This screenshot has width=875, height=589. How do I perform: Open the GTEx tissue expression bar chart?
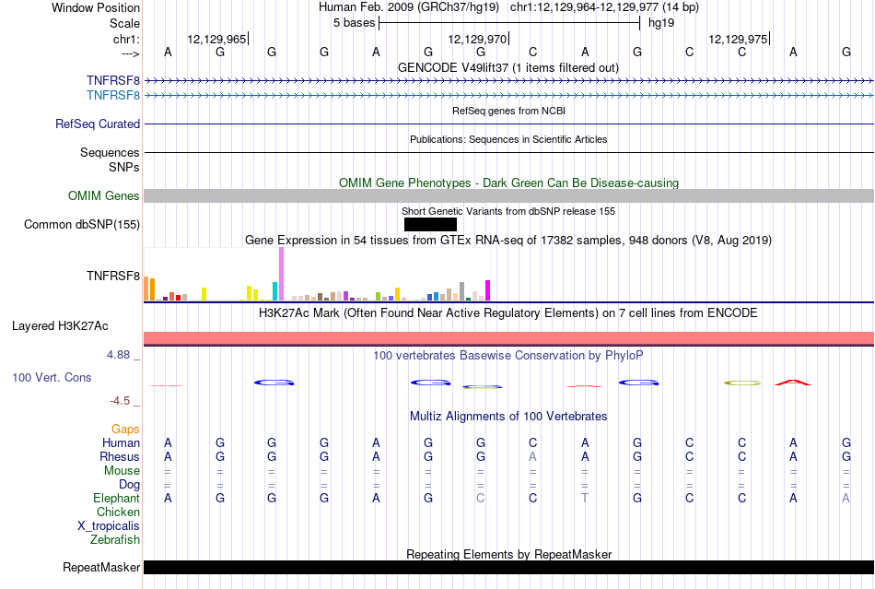(317, 275)
